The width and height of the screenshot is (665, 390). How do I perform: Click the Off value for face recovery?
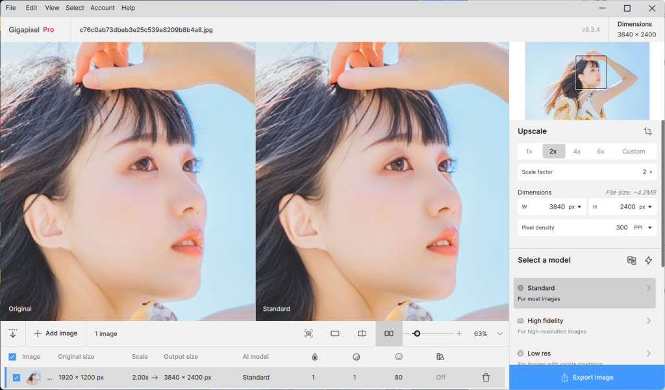click(440, 377)
